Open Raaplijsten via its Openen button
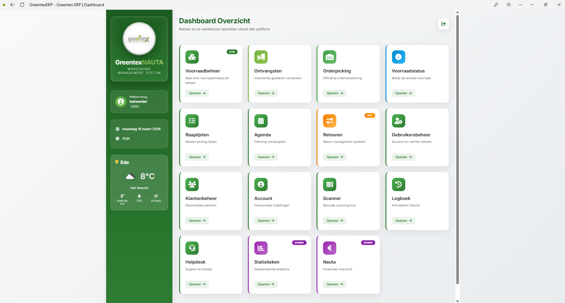 [197, 157]
